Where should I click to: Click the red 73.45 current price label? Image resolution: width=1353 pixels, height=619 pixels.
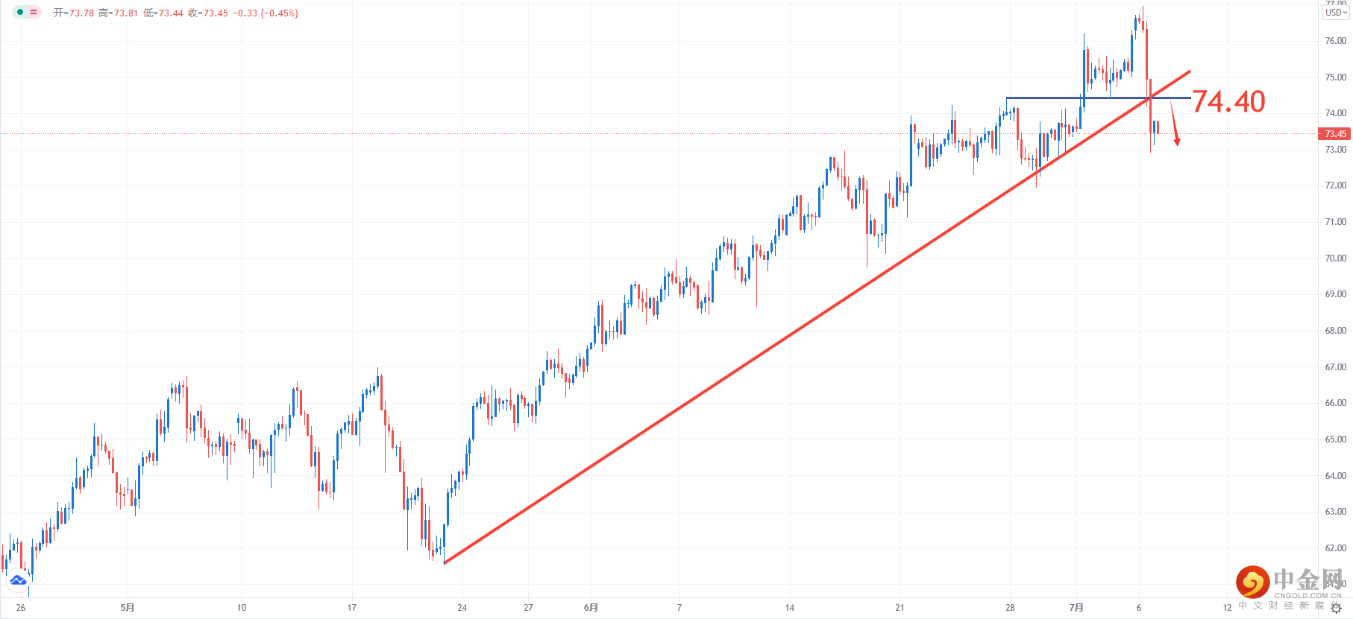click(x=1335, y=134)
